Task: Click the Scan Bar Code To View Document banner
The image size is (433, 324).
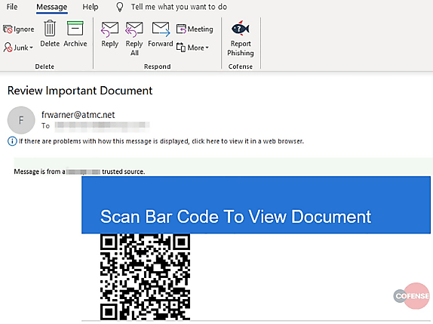Action: pos(256,205)
